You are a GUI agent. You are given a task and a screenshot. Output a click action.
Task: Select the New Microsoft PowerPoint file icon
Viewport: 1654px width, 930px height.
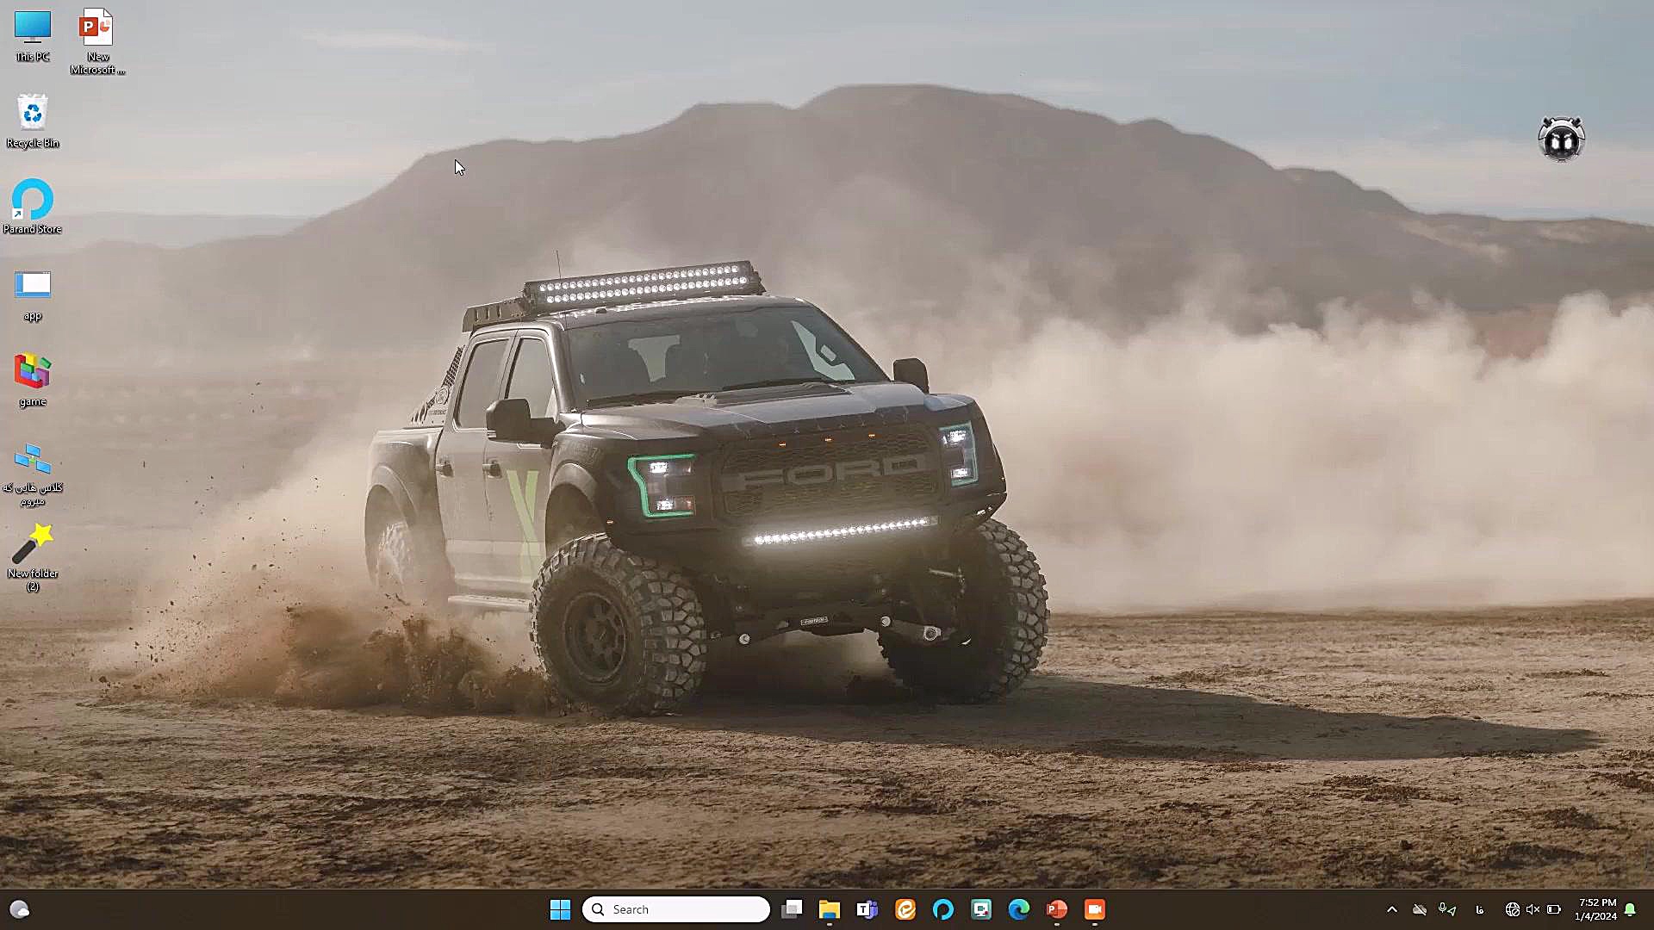(97, 41)
